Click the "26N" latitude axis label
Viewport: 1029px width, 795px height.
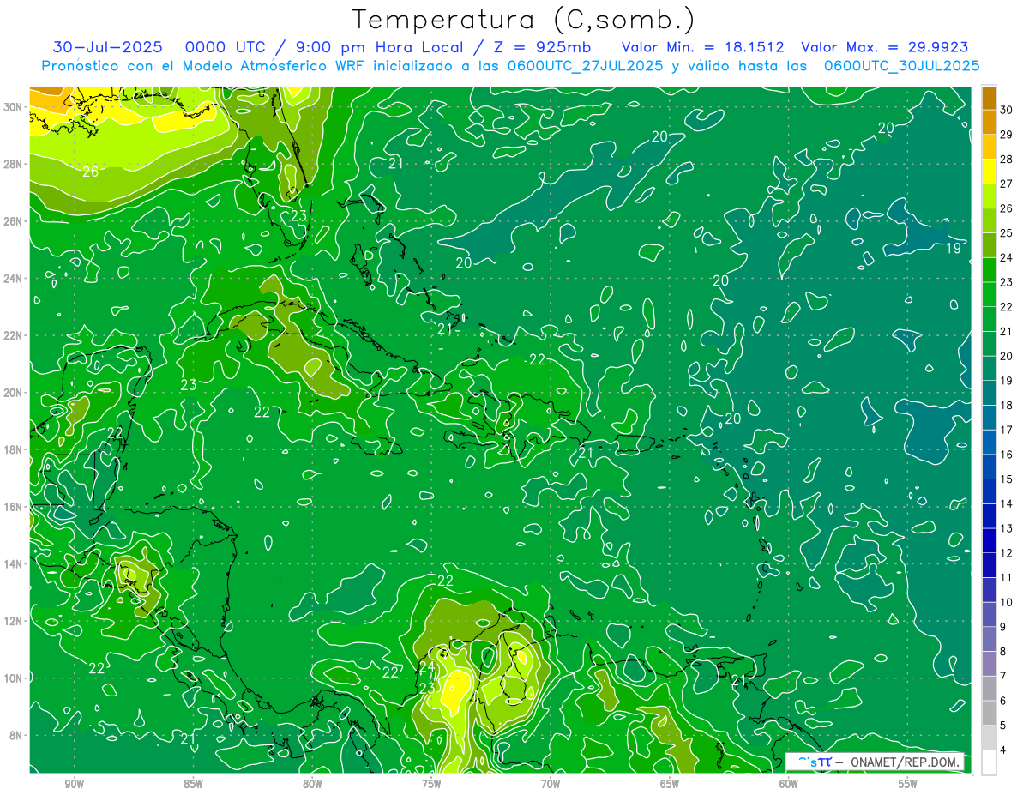tap(14, 221)
